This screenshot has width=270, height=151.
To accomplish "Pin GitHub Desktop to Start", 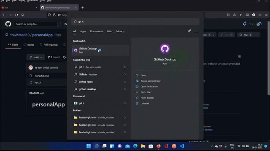I will tap(146, 92).
